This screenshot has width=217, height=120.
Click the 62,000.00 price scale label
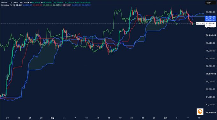point(211,105)
